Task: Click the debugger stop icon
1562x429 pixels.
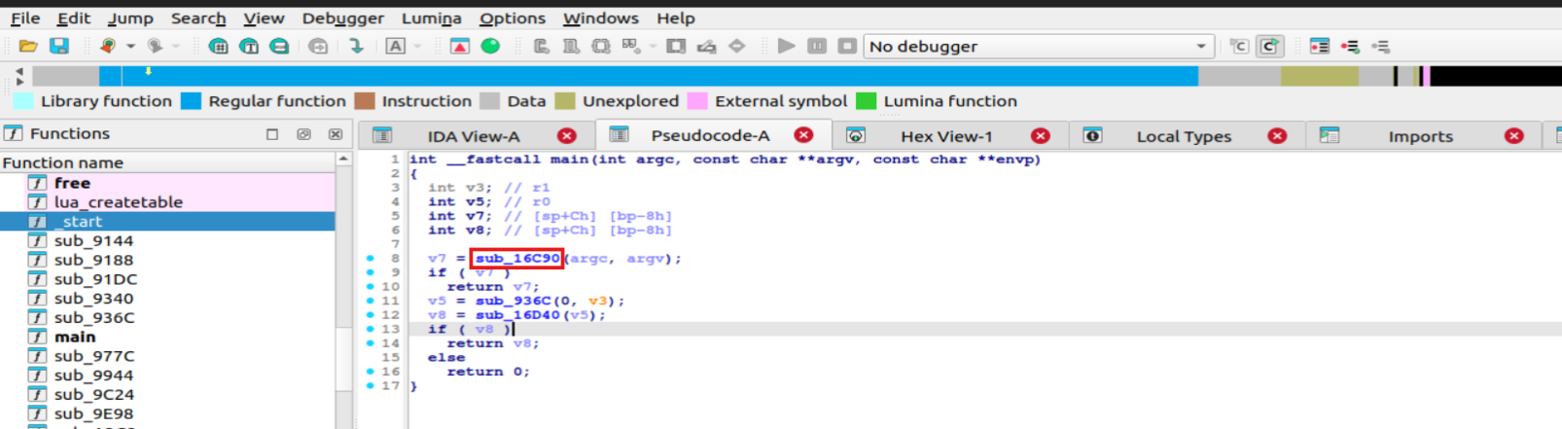Action: [x=847, y=46]
